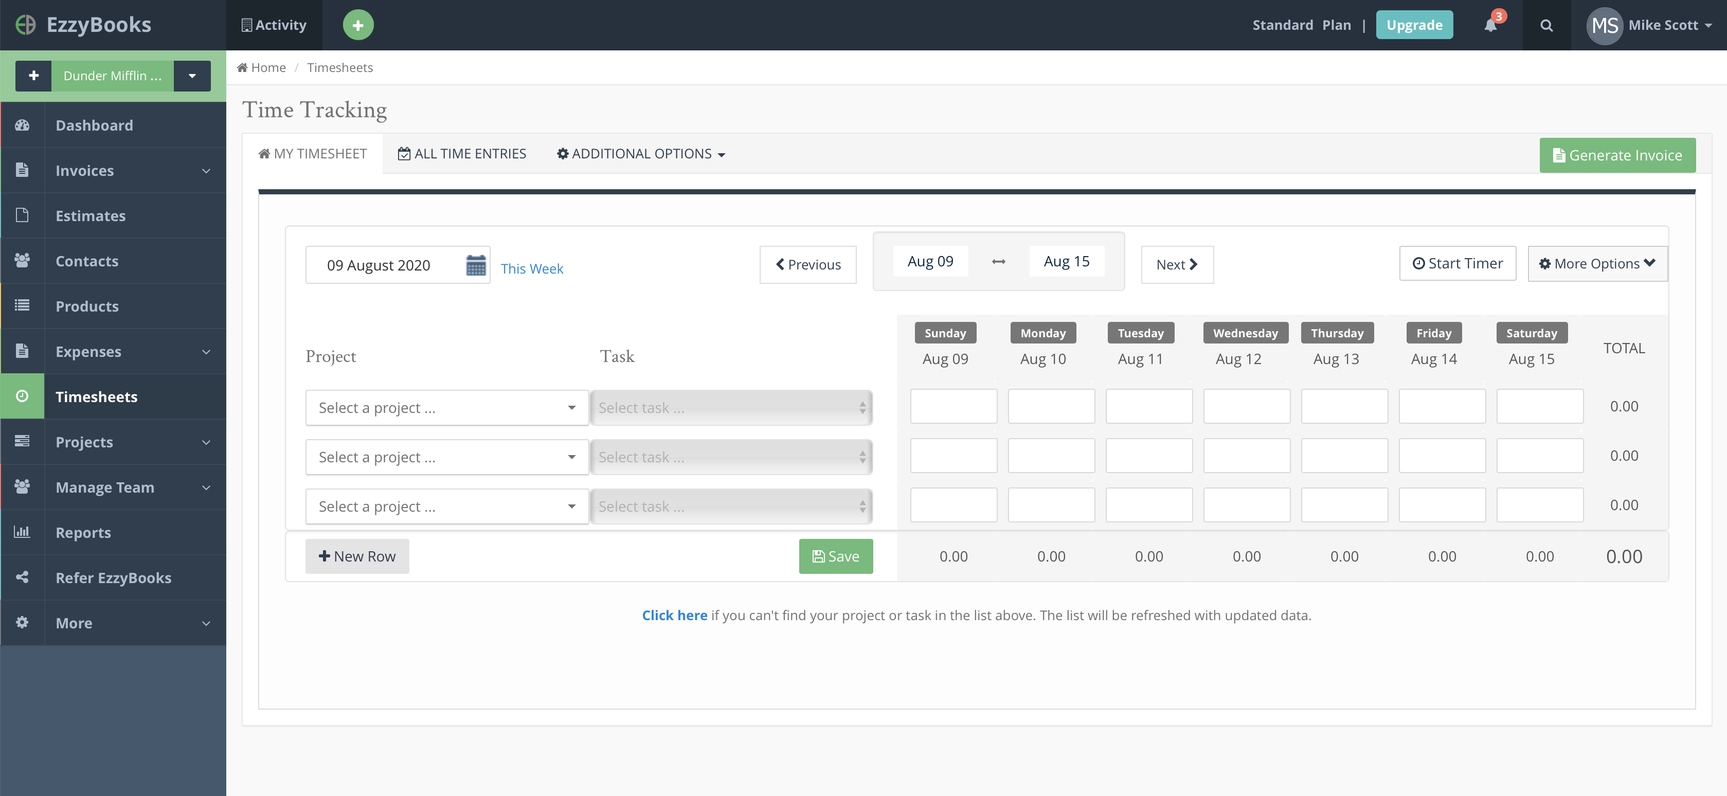Image resolution: width=1727 pixels, height=796 pixels.
Task: Open the first Select a project dropdown
Action: click(446, 407)
